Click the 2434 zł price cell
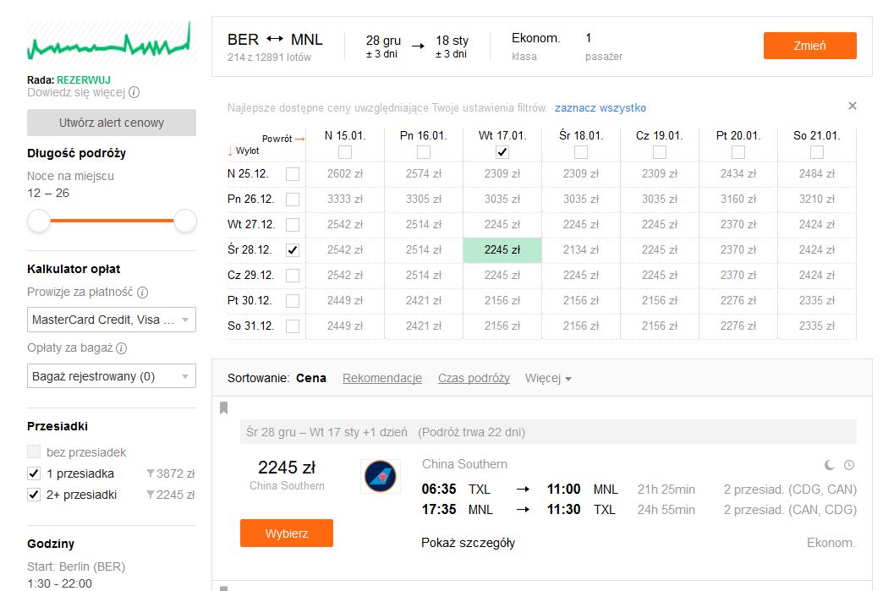This screenshot has width=883, height=591. [x=738, y=174]
